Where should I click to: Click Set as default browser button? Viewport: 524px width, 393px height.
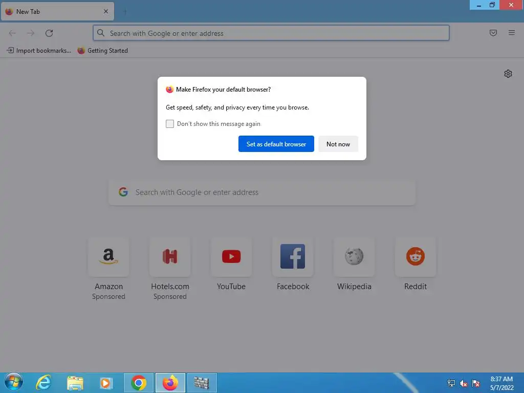click(276, 144)
